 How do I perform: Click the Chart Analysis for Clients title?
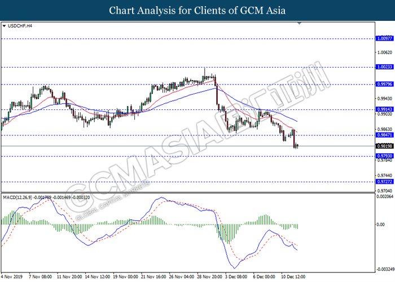tap(197, 10)
